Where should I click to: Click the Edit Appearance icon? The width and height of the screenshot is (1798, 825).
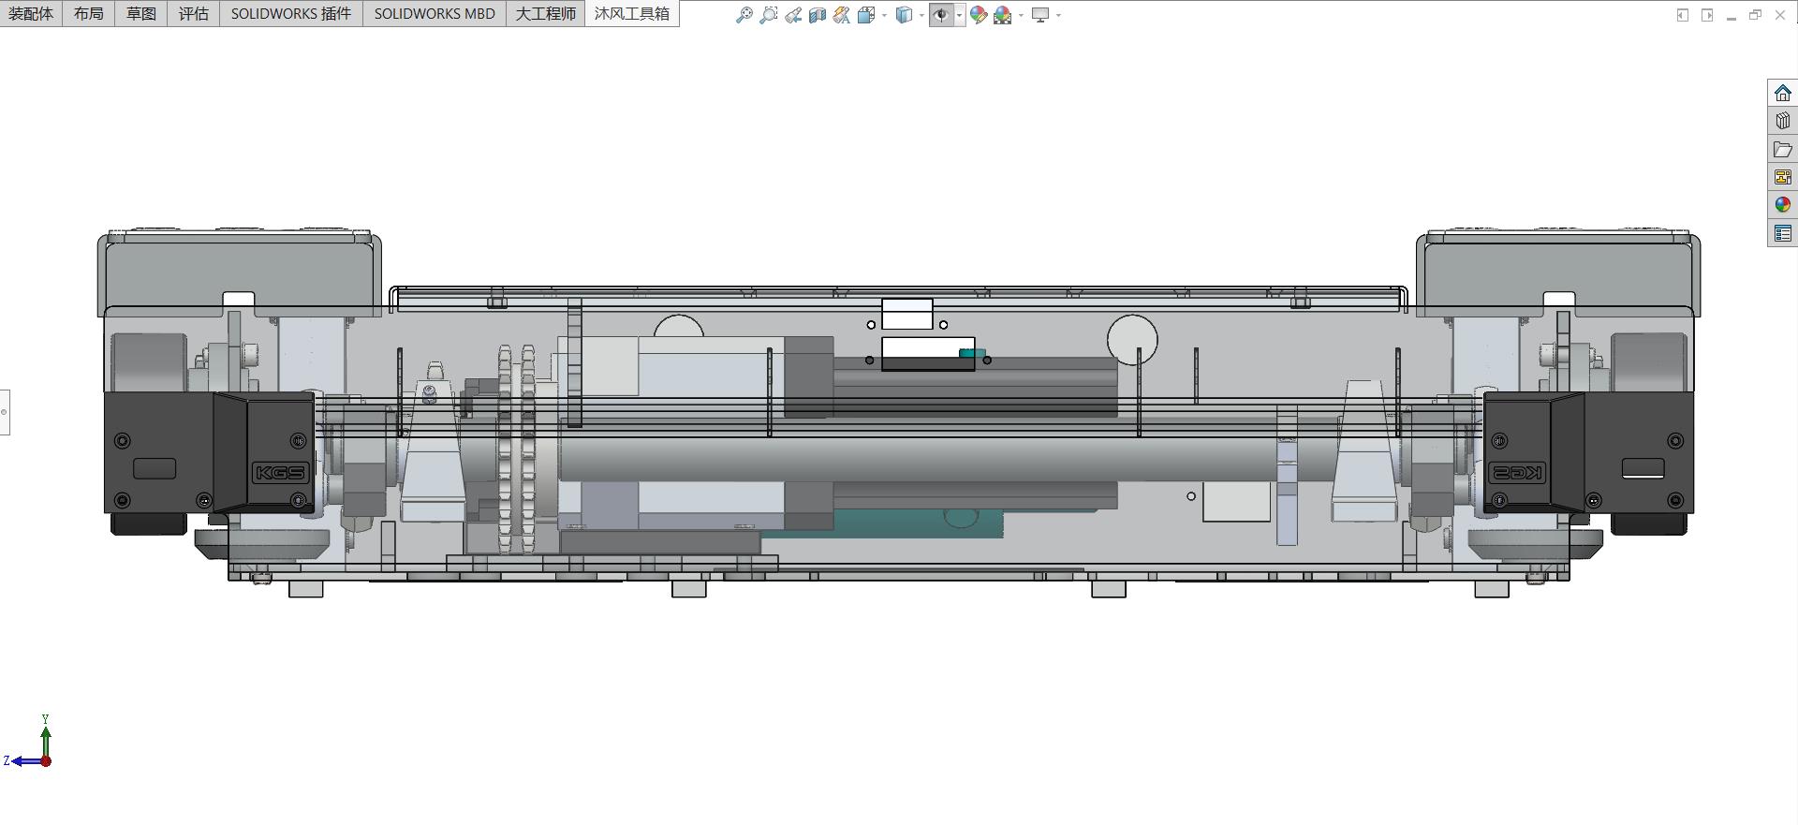(x=979, y=15)
